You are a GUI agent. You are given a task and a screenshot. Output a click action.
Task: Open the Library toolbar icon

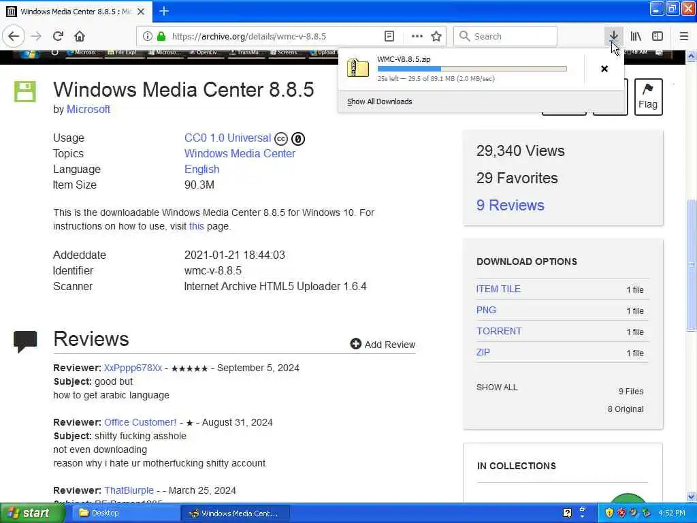[636, 36]
